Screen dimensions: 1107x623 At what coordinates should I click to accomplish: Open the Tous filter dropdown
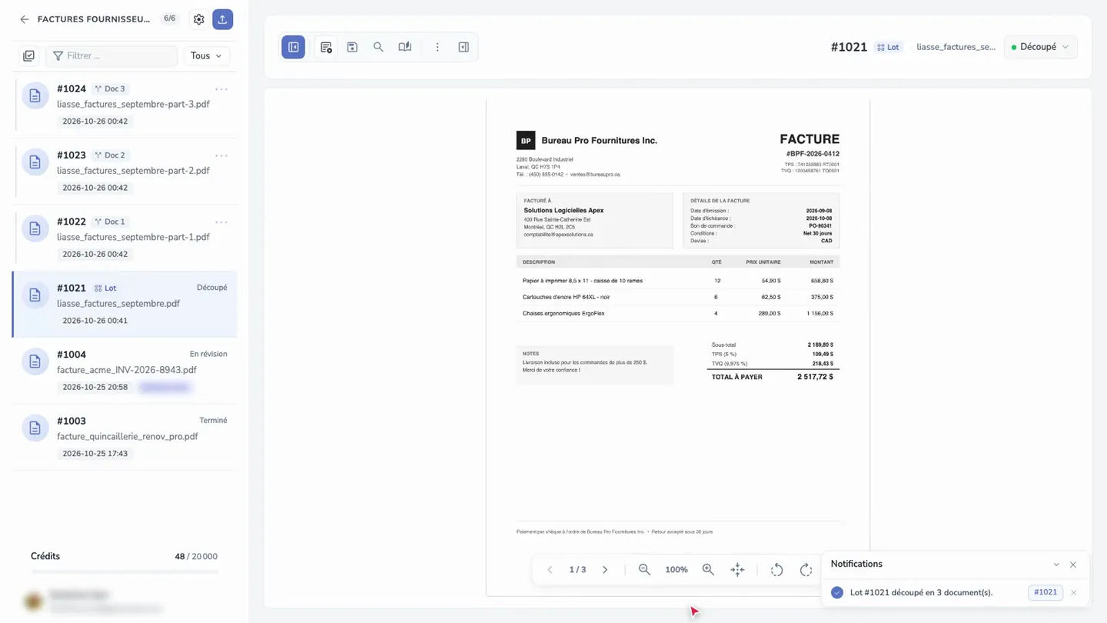tap(206, 55)
